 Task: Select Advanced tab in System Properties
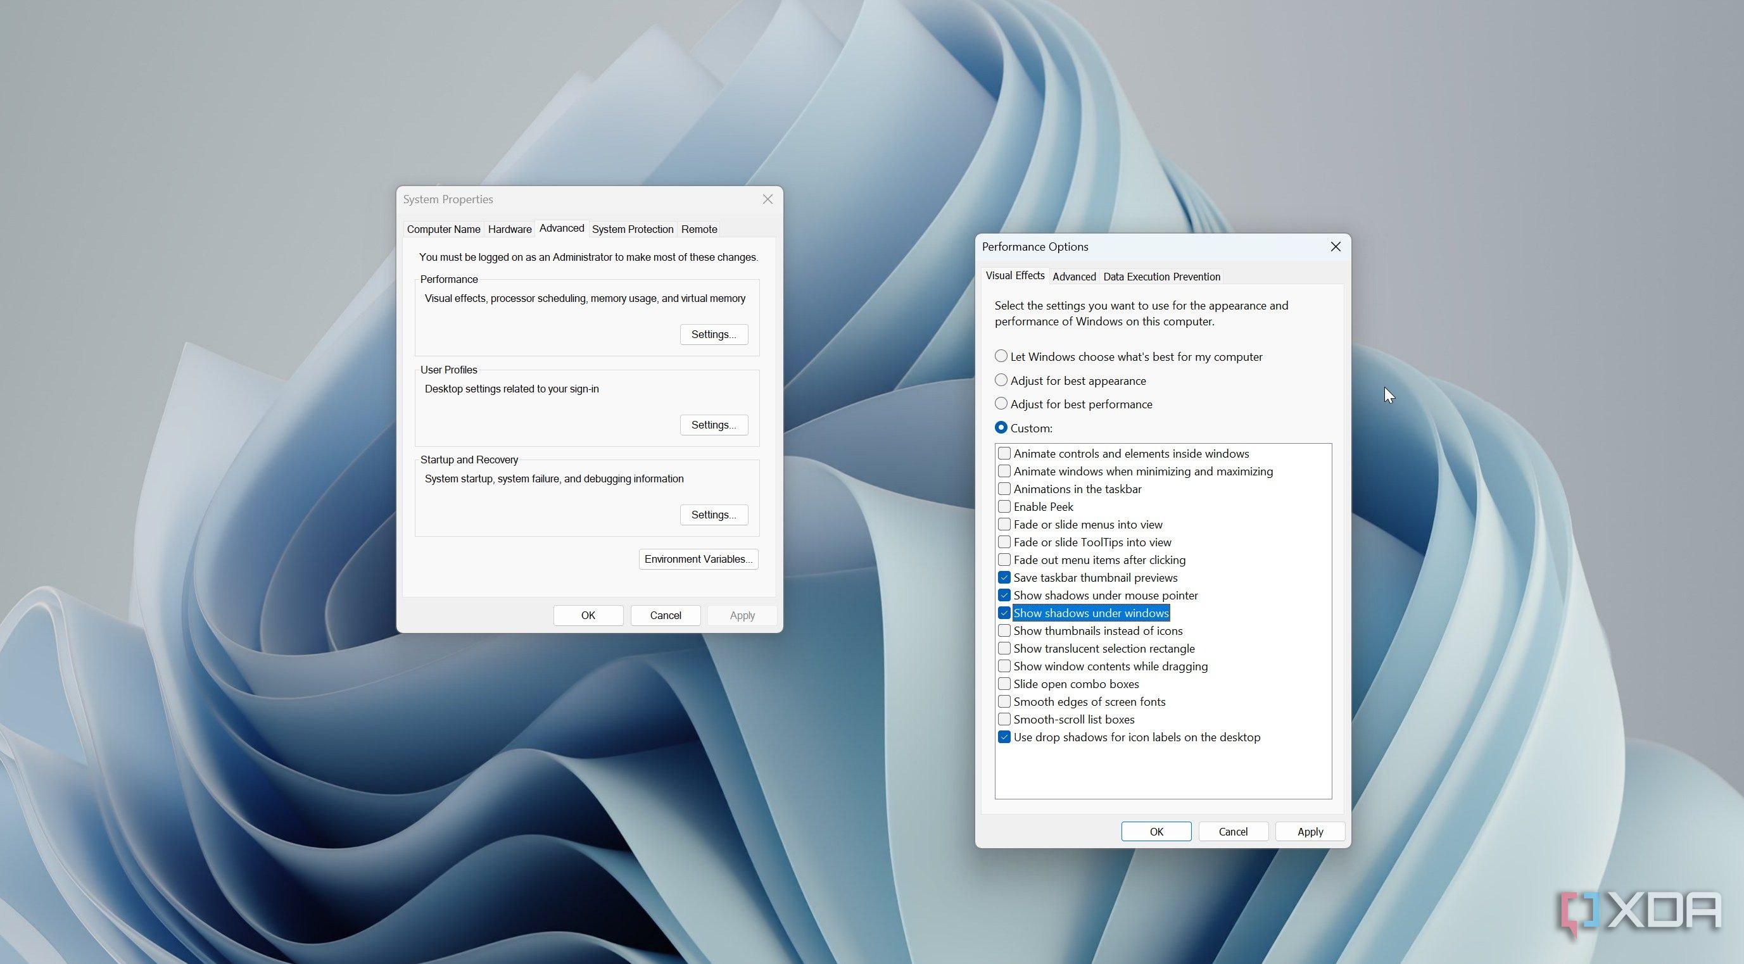pos(561,228)
